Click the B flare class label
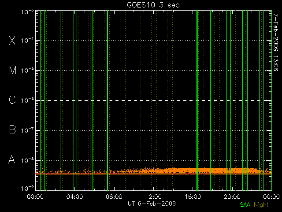282x212 pixels. click(12, 129)
